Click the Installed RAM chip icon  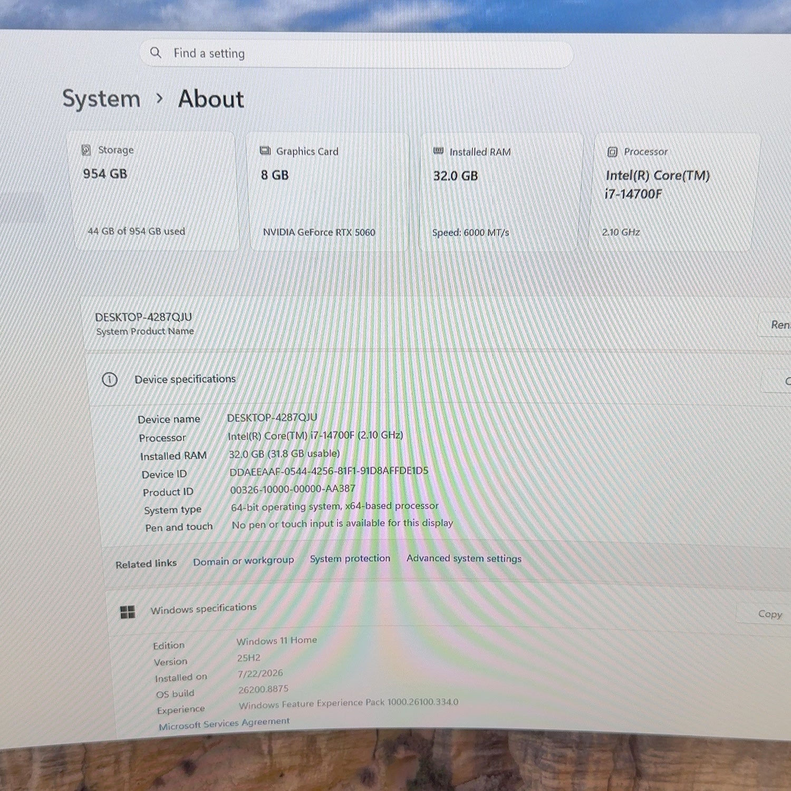(x=438, y=151)
